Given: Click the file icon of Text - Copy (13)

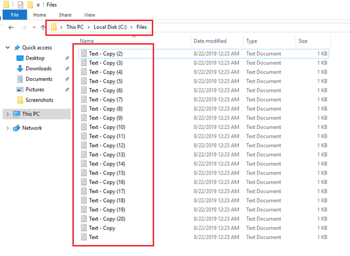Looking at the screenshot, I should (x=84, y=154).
